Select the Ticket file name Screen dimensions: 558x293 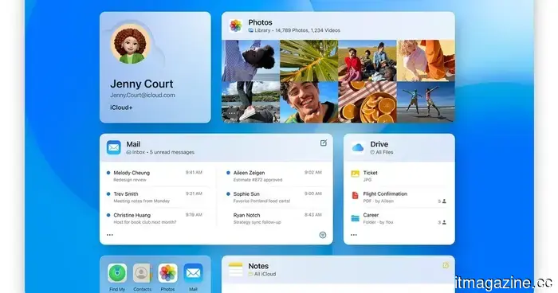click(x=370, y=173)
